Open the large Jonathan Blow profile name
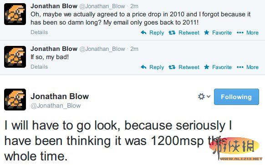 pos(60,96)
